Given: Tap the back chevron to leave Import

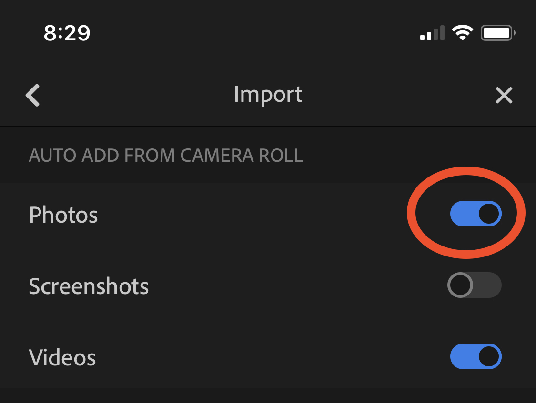Looking at the screenshot, I should [x=32, y=95].
